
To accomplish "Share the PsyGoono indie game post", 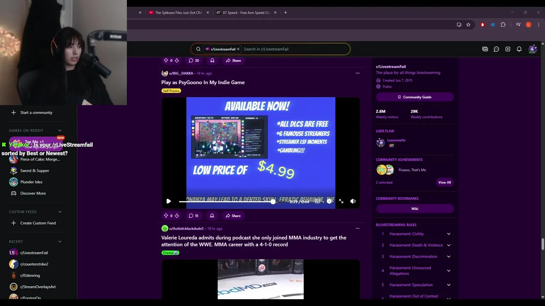I will click(233, 215).
